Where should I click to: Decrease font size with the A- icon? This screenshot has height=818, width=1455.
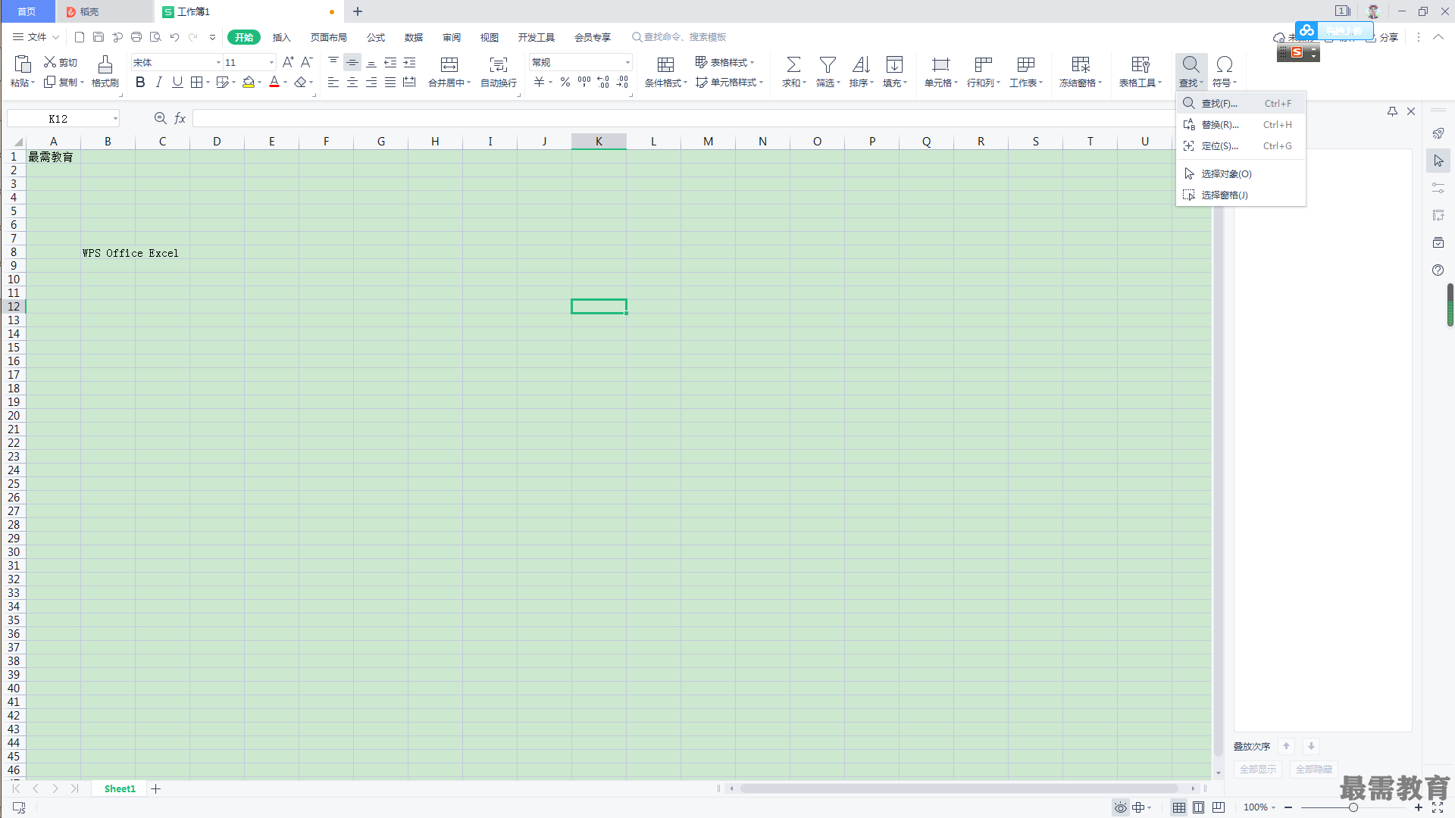(307, 62)
